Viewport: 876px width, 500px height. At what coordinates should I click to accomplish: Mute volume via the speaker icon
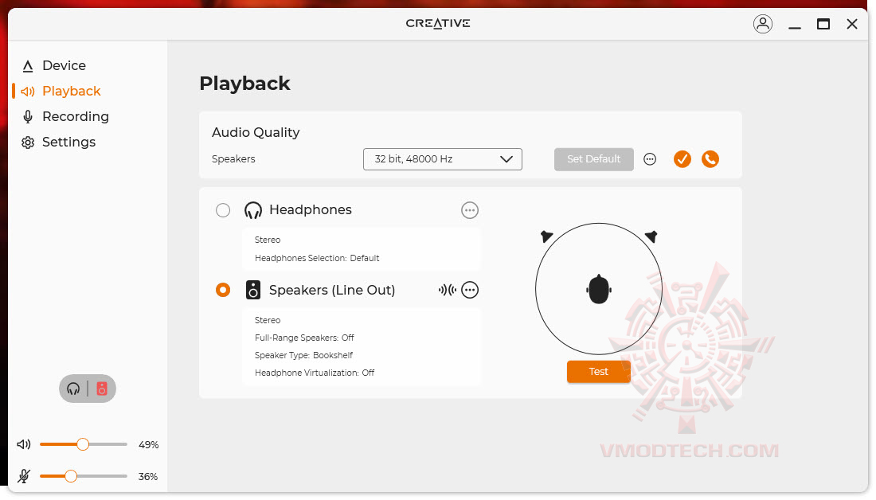[x=23, y=445]
